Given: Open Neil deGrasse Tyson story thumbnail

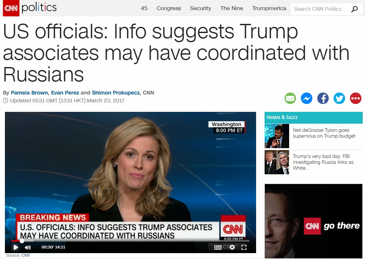Looking at the screenshot, I should pyautogui.click(x=277, y=136).
